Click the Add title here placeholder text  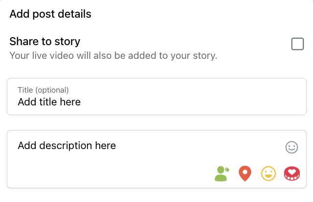(x=49, y=102)
